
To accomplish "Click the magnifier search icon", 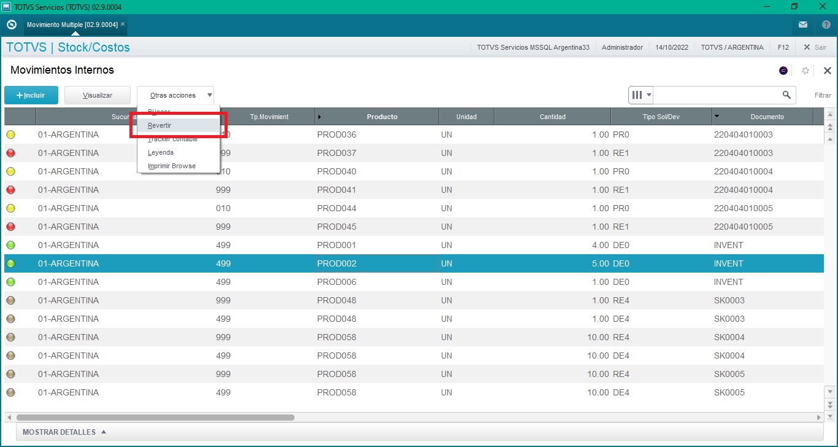I will [786, 95].
